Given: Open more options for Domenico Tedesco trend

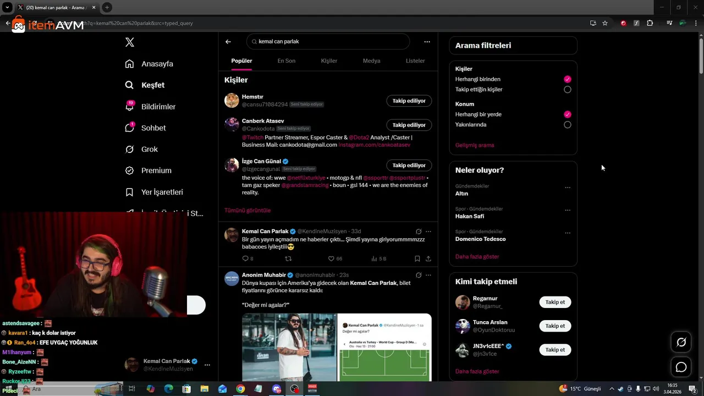Looking at the screenshot, I should (x=568, y=233).
